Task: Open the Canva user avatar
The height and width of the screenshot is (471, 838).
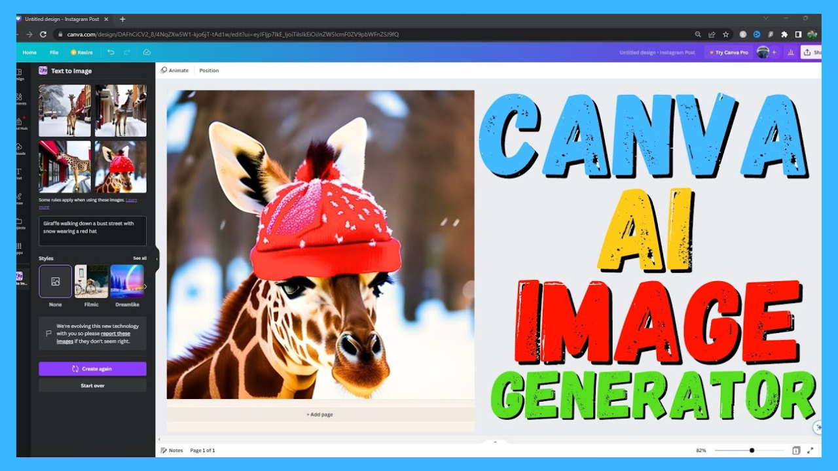Action: [x=763, y=52]
